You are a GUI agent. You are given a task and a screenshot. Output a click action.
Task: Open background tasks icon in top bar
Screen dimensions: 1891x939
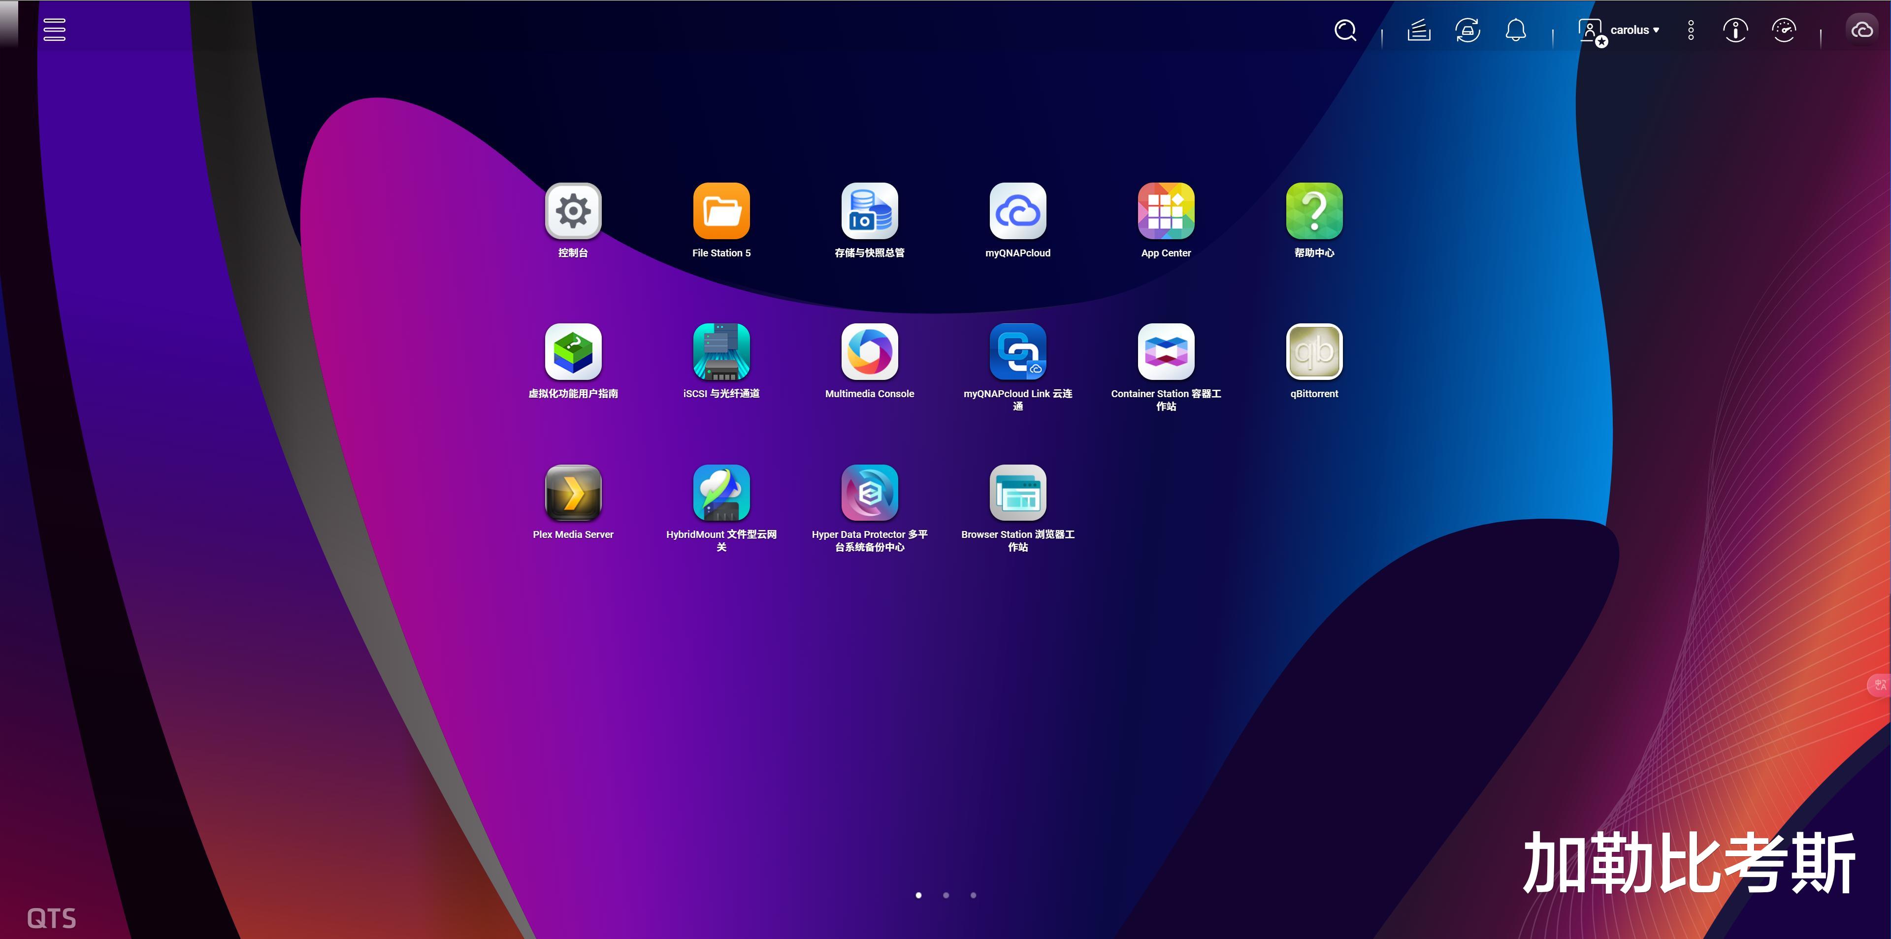point(1418,30)
